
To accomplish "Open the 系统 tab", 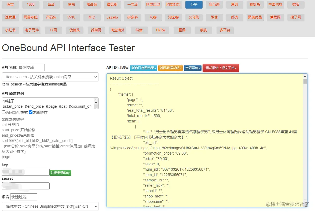I will 203,30.
